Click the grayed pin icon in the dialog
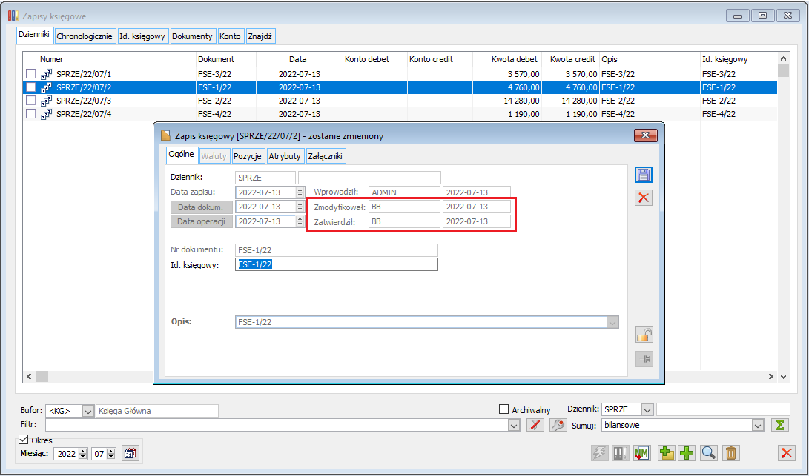The width and height of the screenshot is (809, 476). (x=644, y=358)
